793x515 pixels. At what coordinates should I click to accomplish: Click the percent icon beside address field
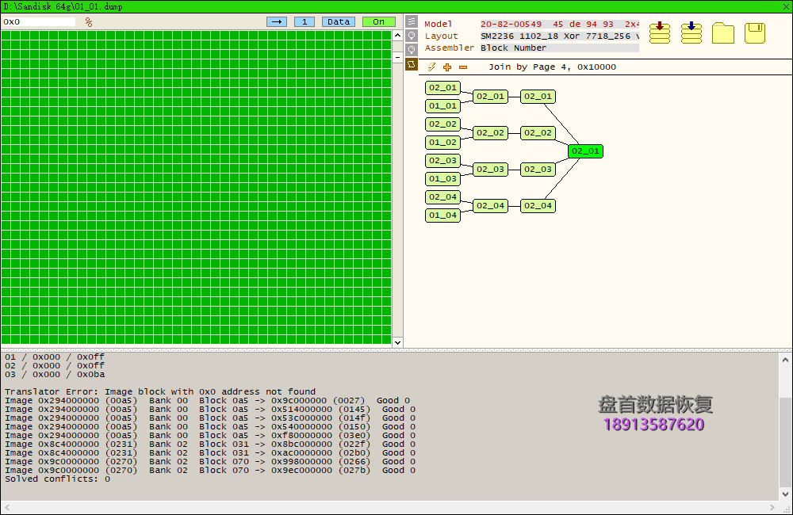(x=89, y=21)
